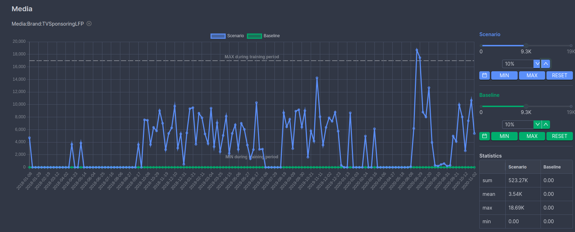
Task: Click the Scenario 10% percentage input field
Action: click(517, 64)
